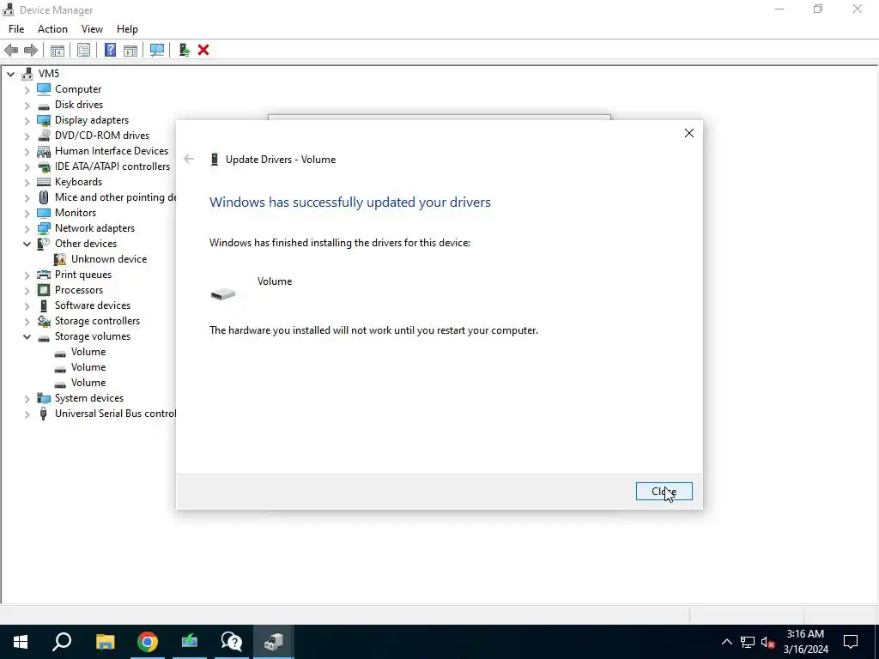Image resolution: width=879 pixels, height=659 pixels.
Task: Collapse the Other devices category
Action: [27, 244]
